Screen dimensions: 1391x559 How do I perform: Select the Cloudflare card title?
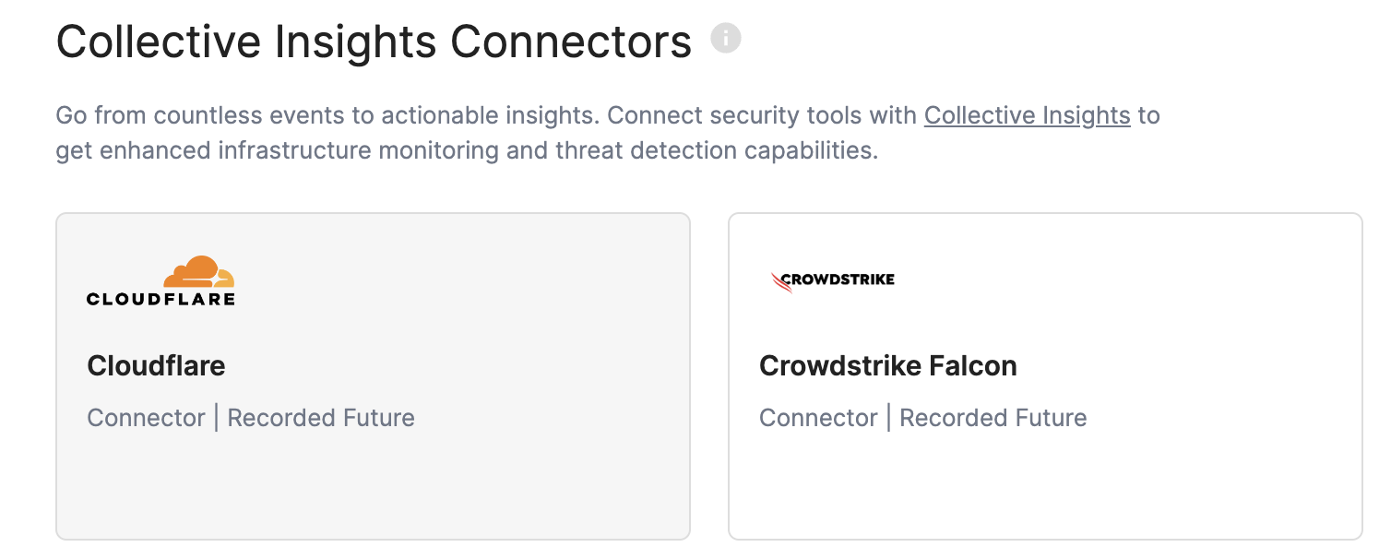tap(156, 365)
